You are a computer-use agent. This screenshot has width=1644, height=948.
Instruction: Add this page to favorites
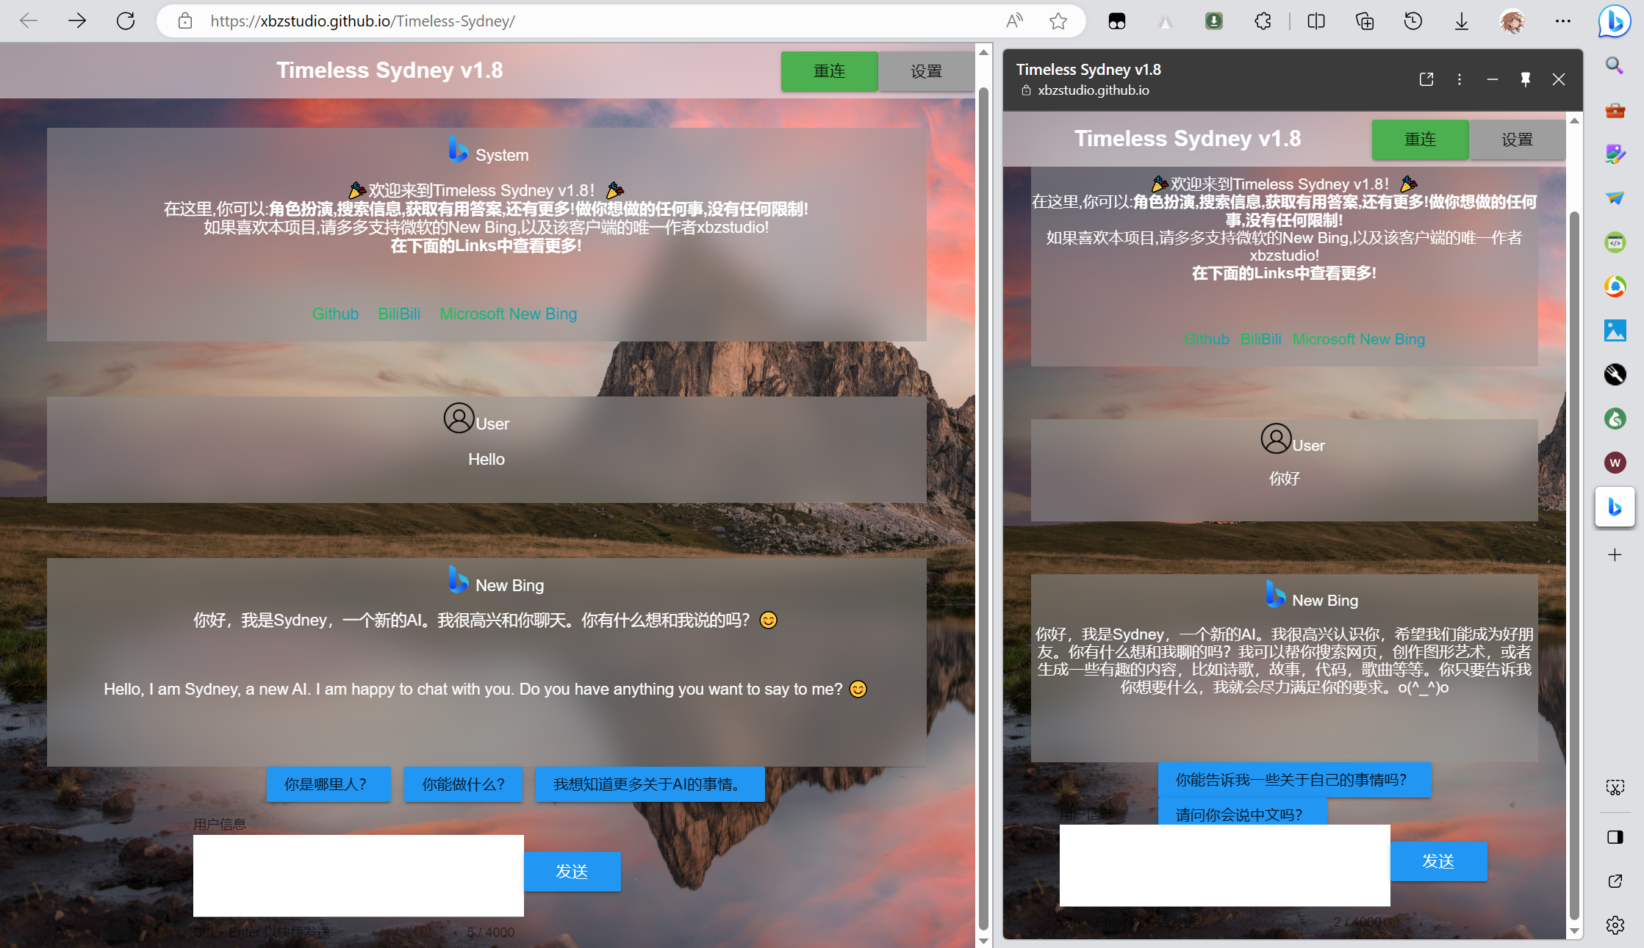[1058, 21]
